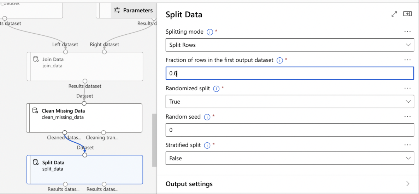Click the Split Data module dataset icon
Viewport: 419px width, 194px height.
(36, 162)
